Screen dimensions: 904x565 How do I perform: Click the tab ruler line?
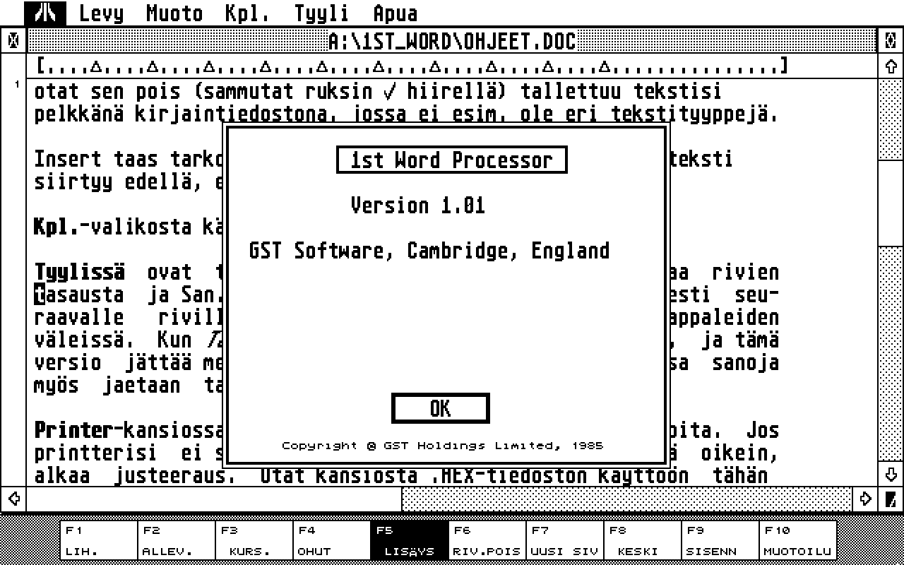[412, 67]
